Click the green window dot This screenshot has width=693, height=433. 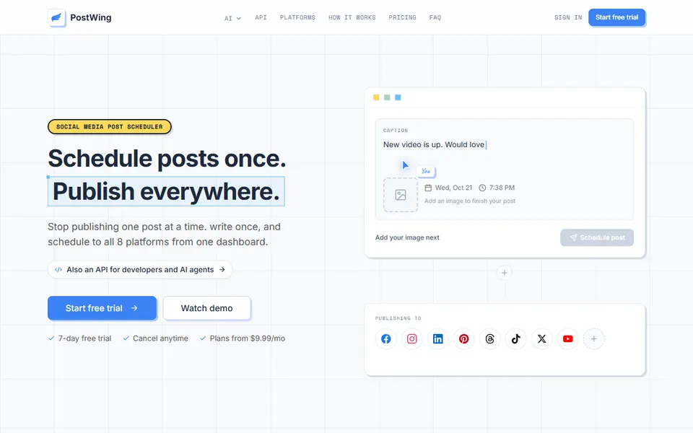(387, 97)
